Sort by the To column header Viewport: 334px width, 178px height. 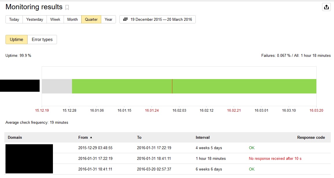click(139, 137)
